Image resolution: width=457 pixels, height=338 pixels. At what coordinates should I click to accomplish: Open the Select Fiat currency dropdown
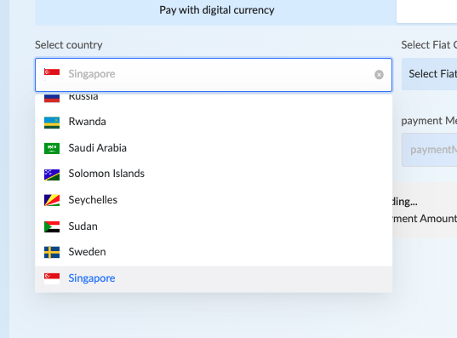tap(429, 74)
